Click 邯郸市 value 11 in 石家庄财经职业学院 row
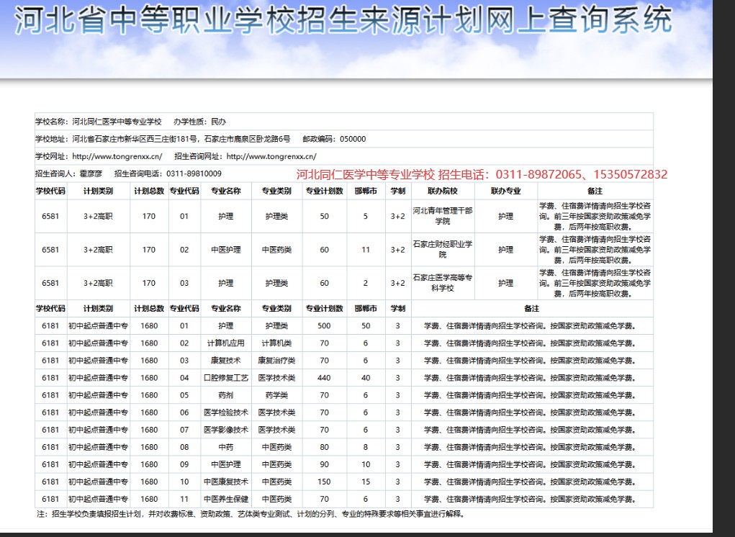This screenshot has height=537, width=735. (x=366, y=250)
